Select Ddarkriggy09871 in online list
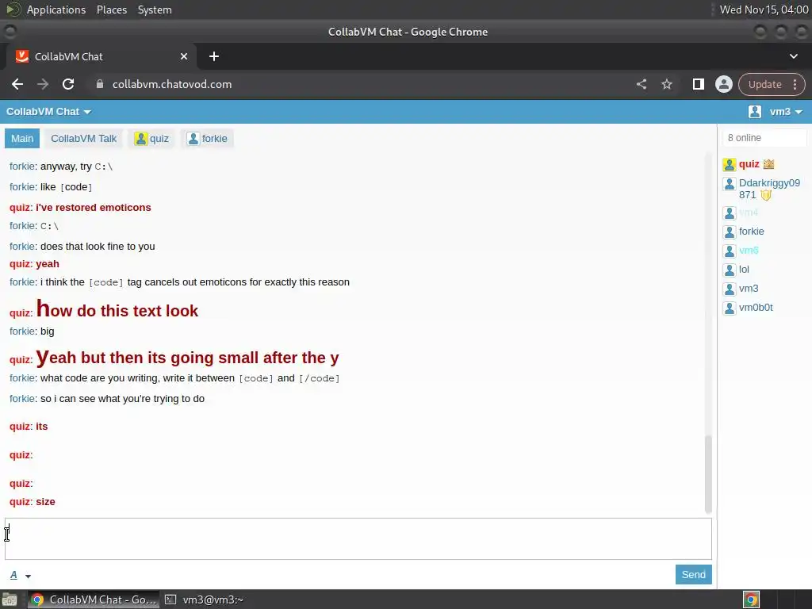Screen dimensions: 812x609 pos(769,189)
